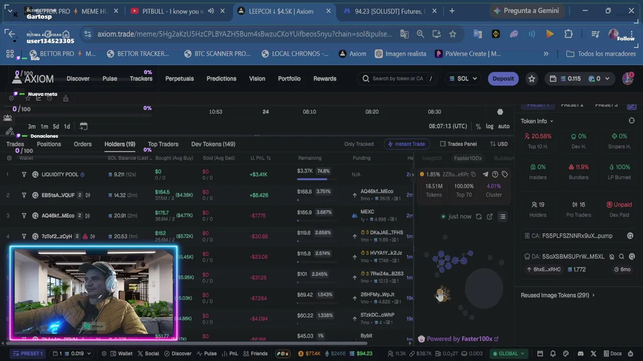Screen dimensions: 643x361
Task: Refresh the Token Info panel
Action: 631,121
